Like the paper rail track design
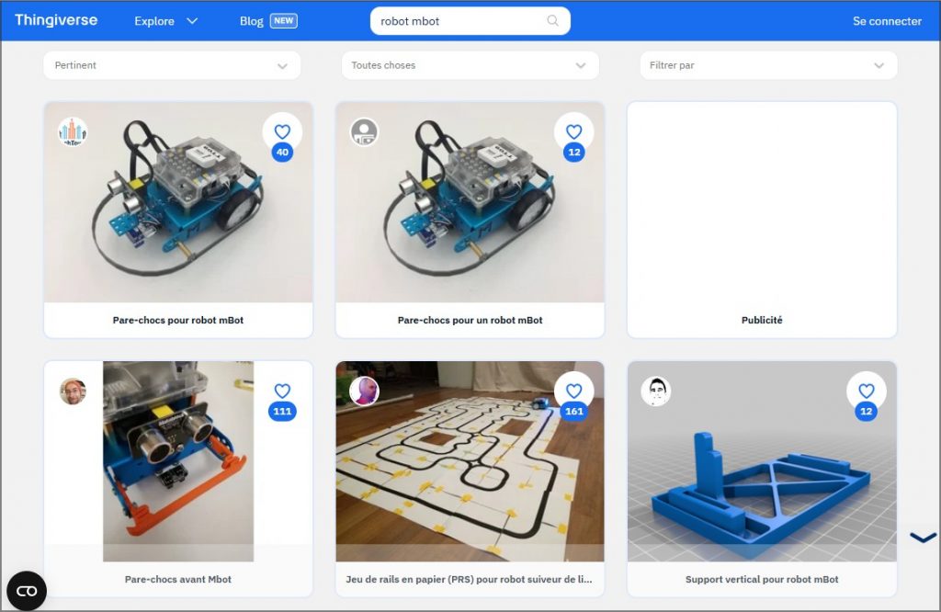Image resolution: width=941 pixels, height=612 pixels. pos(574,391)
